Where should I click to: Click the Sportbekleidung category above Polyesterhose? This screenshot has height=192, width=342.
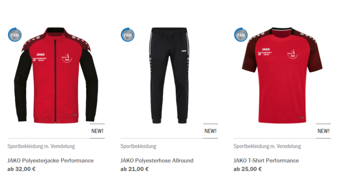click(x=138, y=146)
